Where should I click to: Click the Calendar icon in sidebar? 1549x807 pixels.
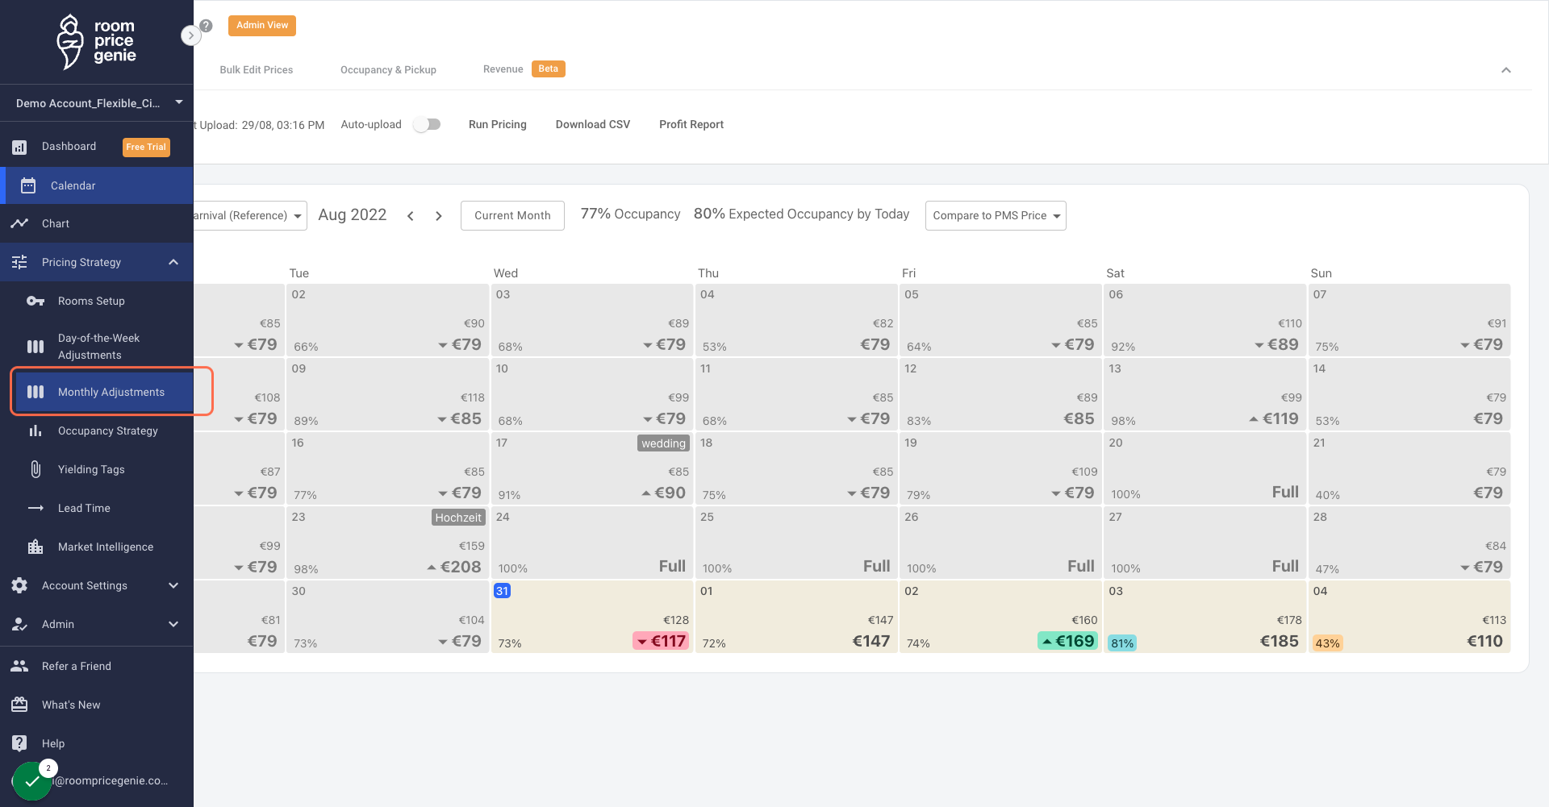tap(28, 185)
